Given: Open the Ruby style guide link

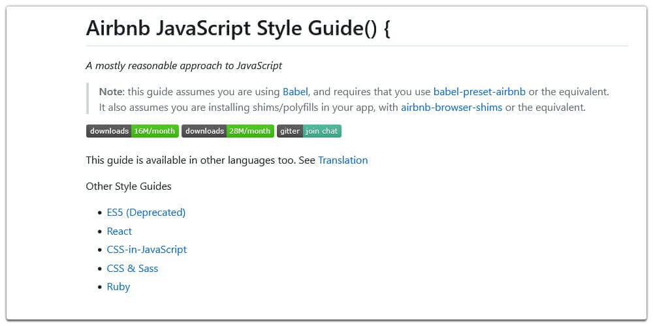Looking at the screenshot, I should pos(118,287).
